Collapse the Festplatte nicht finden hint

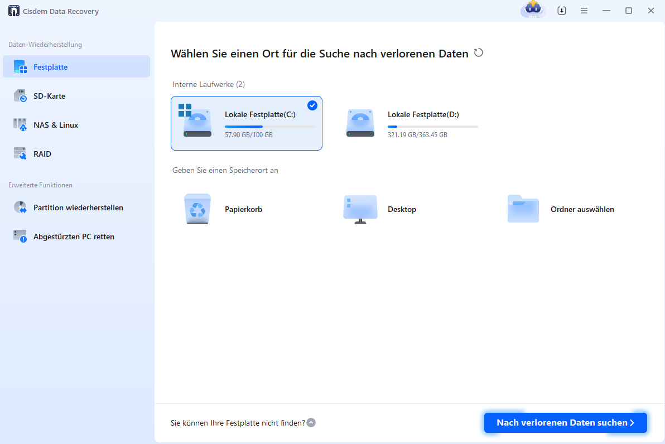pyautogui.click(x=311, y=422)
